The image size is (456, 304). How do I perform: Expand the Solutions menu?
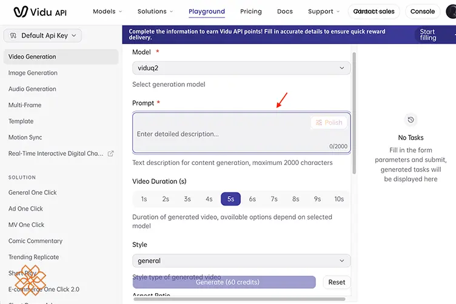click(155, 12)
